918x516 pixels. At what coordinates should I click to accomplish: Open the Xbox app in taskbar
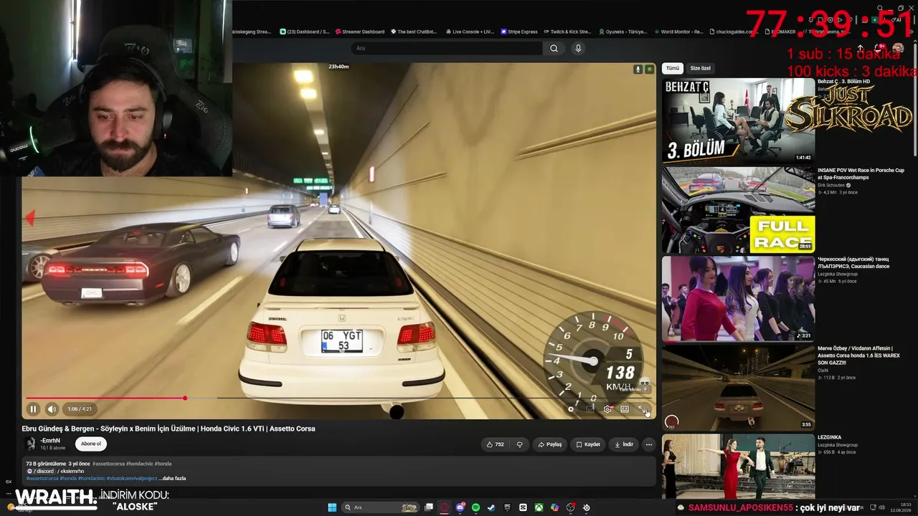coord(539,507)
